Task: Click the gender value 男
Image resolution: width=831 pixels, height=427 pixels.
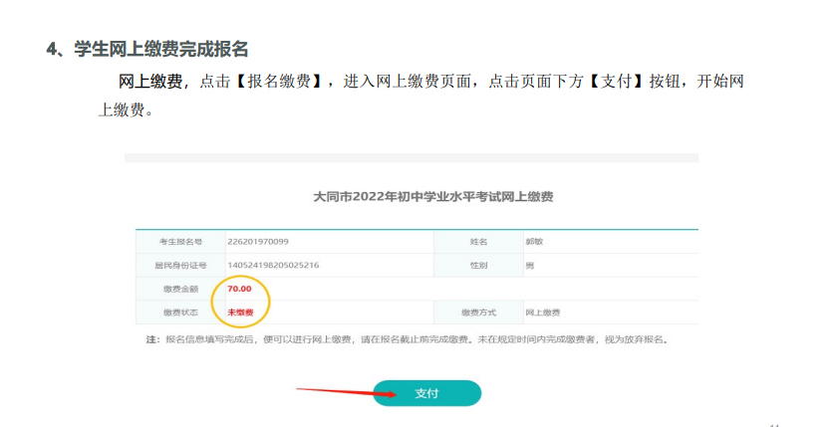Action: point(530,266)
